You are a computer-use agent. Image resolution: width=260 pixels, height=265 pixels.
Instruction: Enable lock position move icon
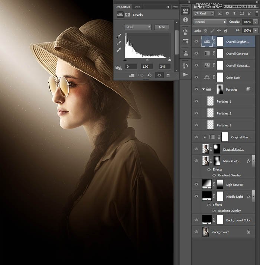tap(219, 30)
